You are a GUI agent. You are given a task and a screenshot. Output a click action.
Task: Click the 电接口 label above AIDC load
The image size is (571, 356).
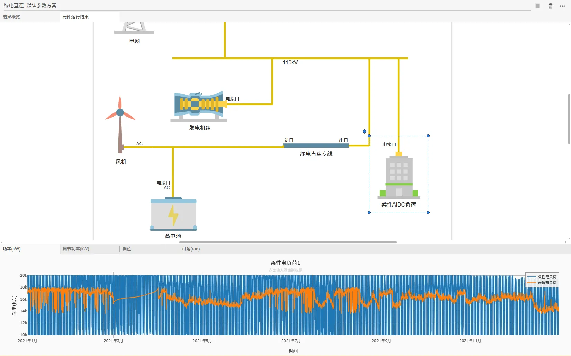click(389, 144)
